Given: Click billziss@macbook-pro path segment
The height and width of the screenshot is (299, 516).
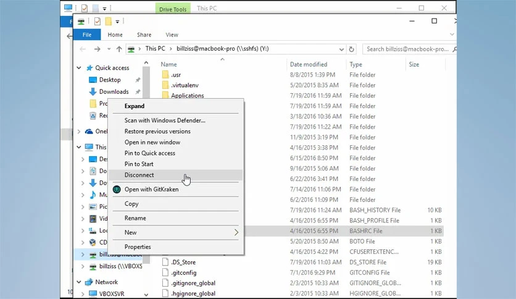Looking at the screenshot, I should tap(222, 49).
